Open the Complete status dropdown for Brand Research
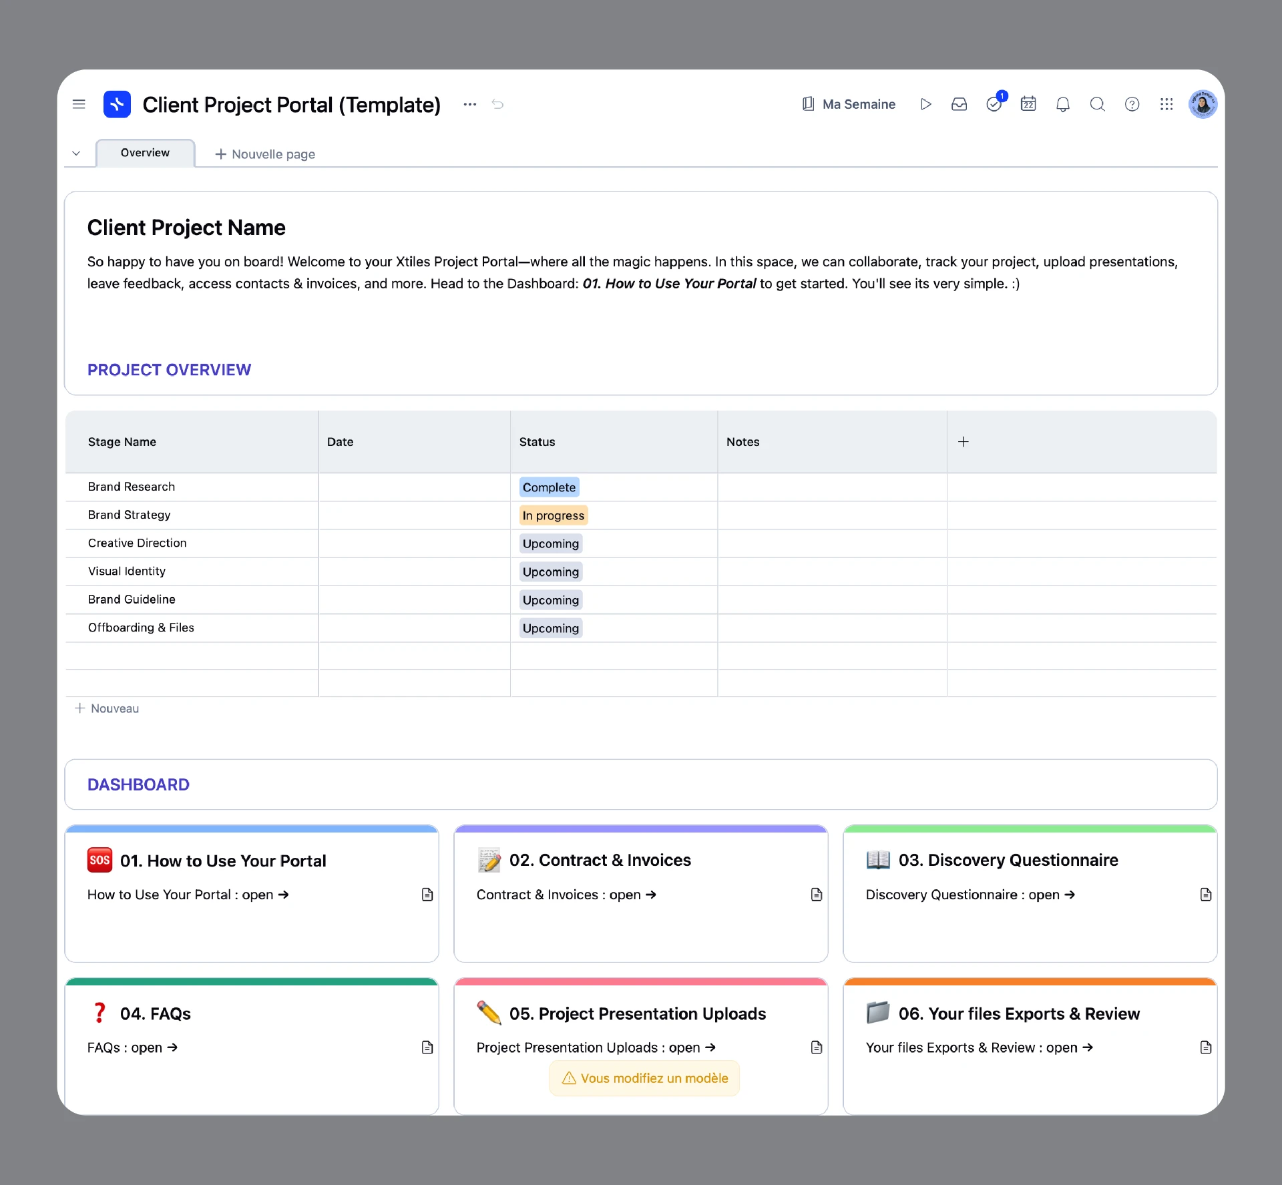 tap(549, 487)
